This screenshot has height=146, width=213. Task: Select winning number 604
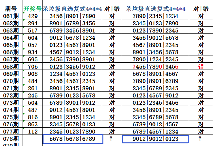tap(33, 37)
